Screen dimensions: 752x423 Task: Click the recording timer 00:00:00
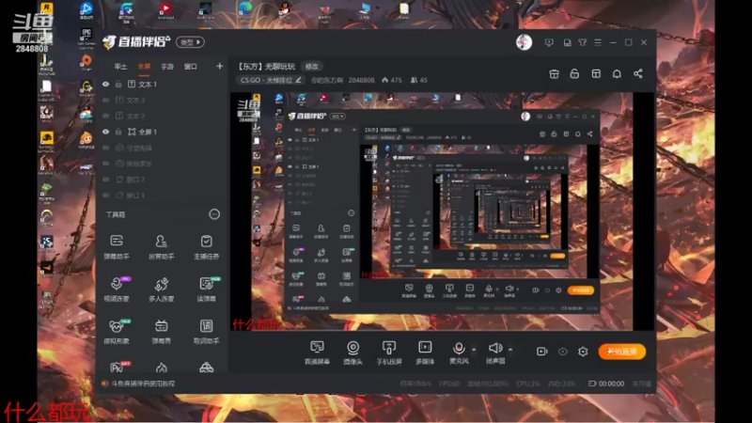click(611, 384)
